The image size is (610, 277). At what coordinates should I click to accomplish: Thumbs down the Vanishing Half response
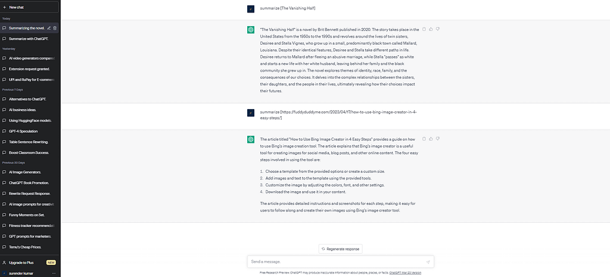tap(438, 29)
